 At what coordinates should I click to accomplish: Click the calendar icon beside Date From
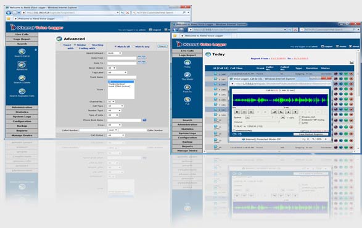[x=139, y=57]
